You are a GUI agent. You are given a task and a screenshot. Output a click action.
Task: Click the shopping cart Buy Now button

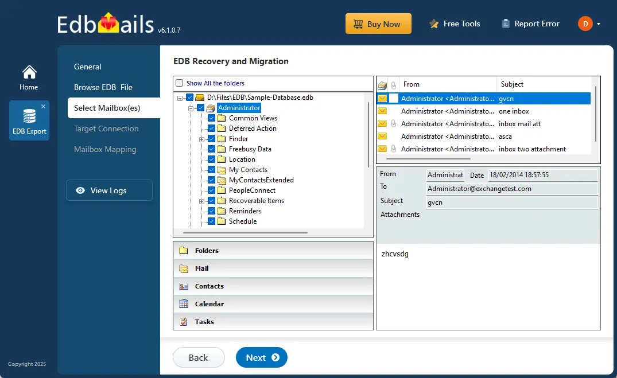pyautogui.click(x=378, y=24)
